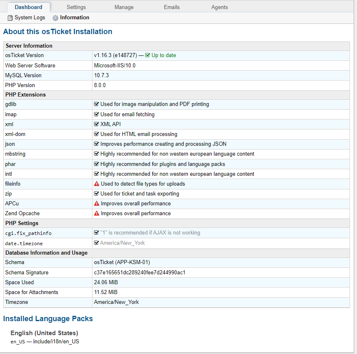Image resolution: width=357 pixels, height=354 pixels.
Task: Click the Schema Signature row label
Action: click(x=27, y=273)
